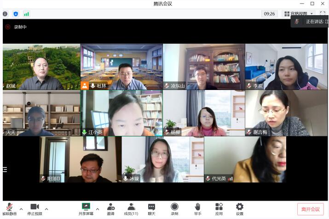Screen dimensions: 329x219
Task: Click the blue security shield icon
Action: click(x=16, y=14)
